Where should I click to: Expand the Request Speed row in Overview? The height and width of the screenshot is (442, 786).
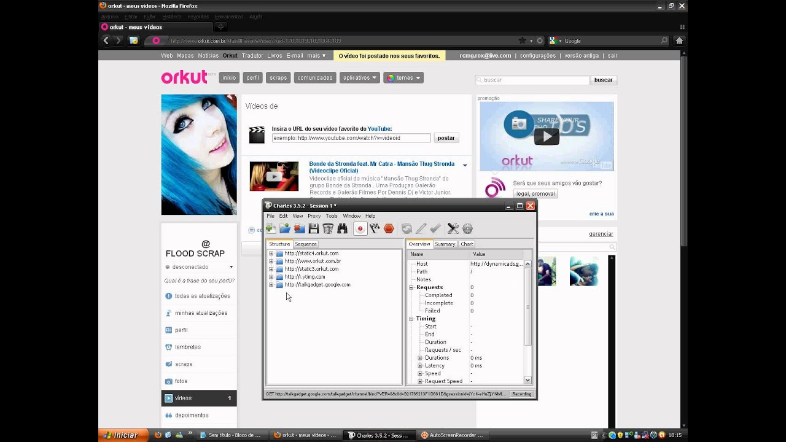coord(421,381)
